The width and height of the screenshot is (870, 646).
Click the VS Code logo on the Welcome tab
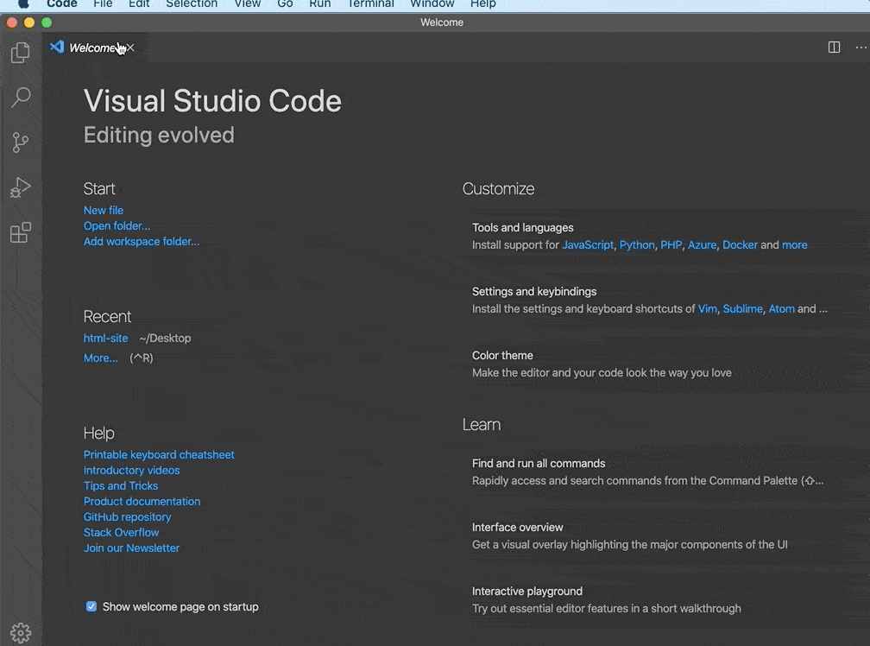(x=56, y=47)
